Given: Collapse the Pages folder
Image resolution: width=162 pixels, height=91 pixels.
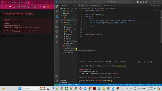Looking at the screenshot, I should click(63, 22).
